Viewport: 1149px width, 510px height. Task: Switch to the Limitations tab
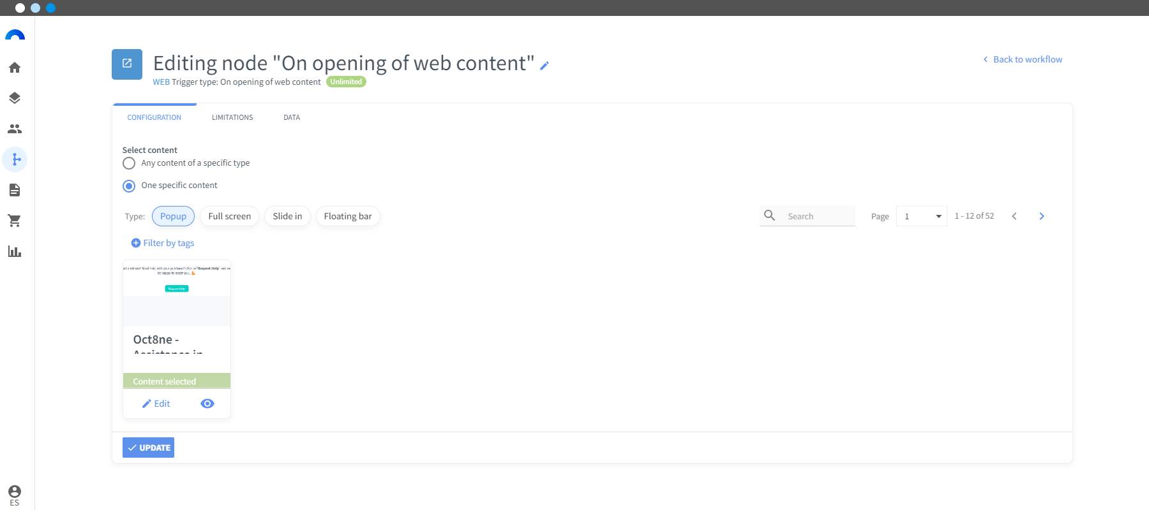click(232, 117)
